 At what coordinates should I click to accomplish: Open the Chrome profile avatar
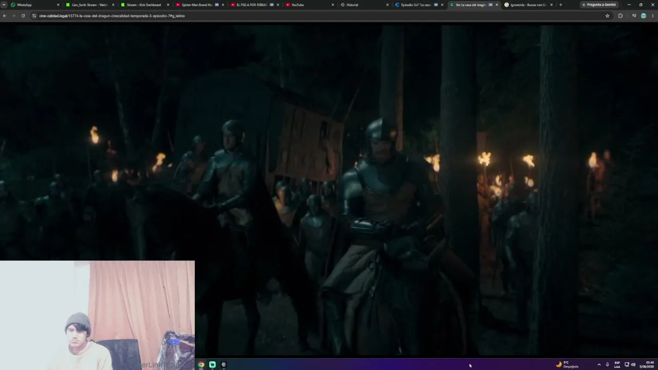pyautogui.click(x=643, y=16)
